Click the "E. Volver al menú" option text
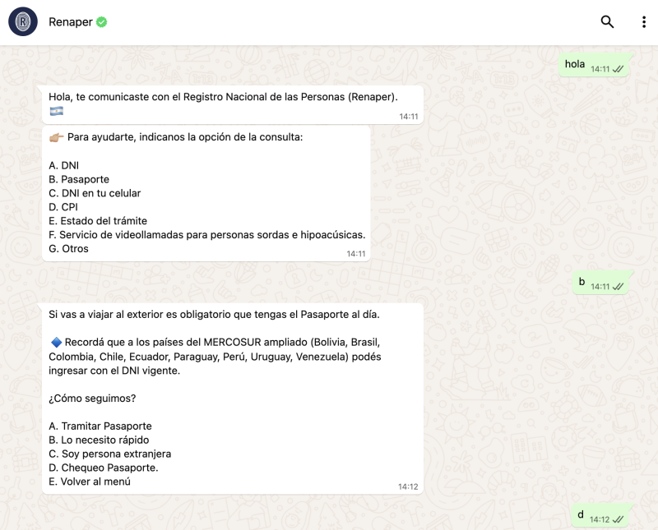 pos(90,482)
